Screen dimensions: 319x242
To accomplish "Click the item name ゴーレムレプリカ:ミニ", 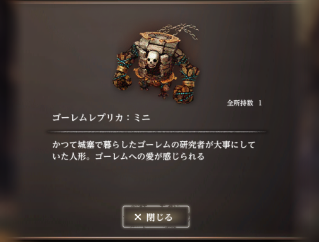I will pos(101,118).
